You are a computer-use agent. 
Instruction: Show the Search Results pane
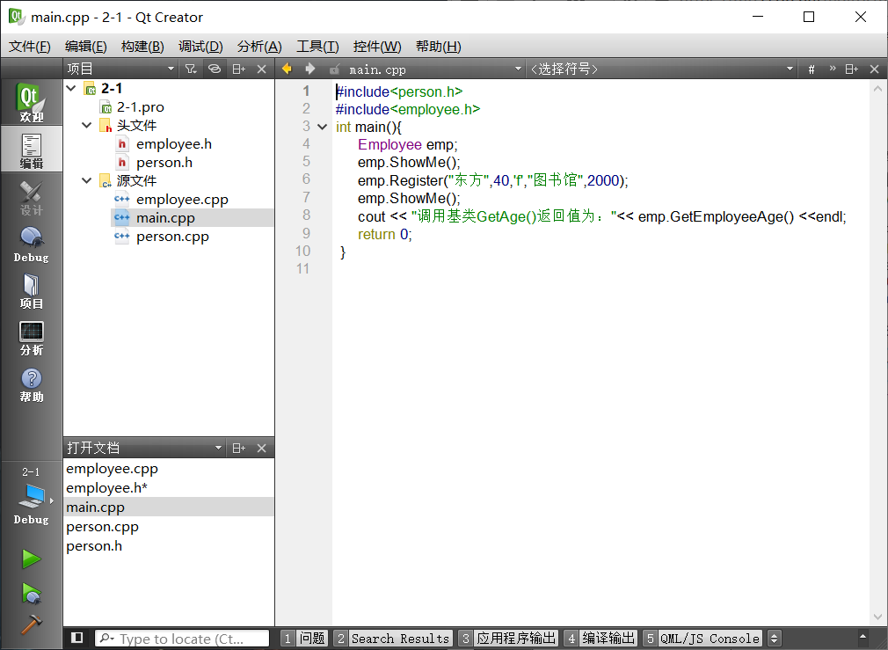[x=393, y=639]
